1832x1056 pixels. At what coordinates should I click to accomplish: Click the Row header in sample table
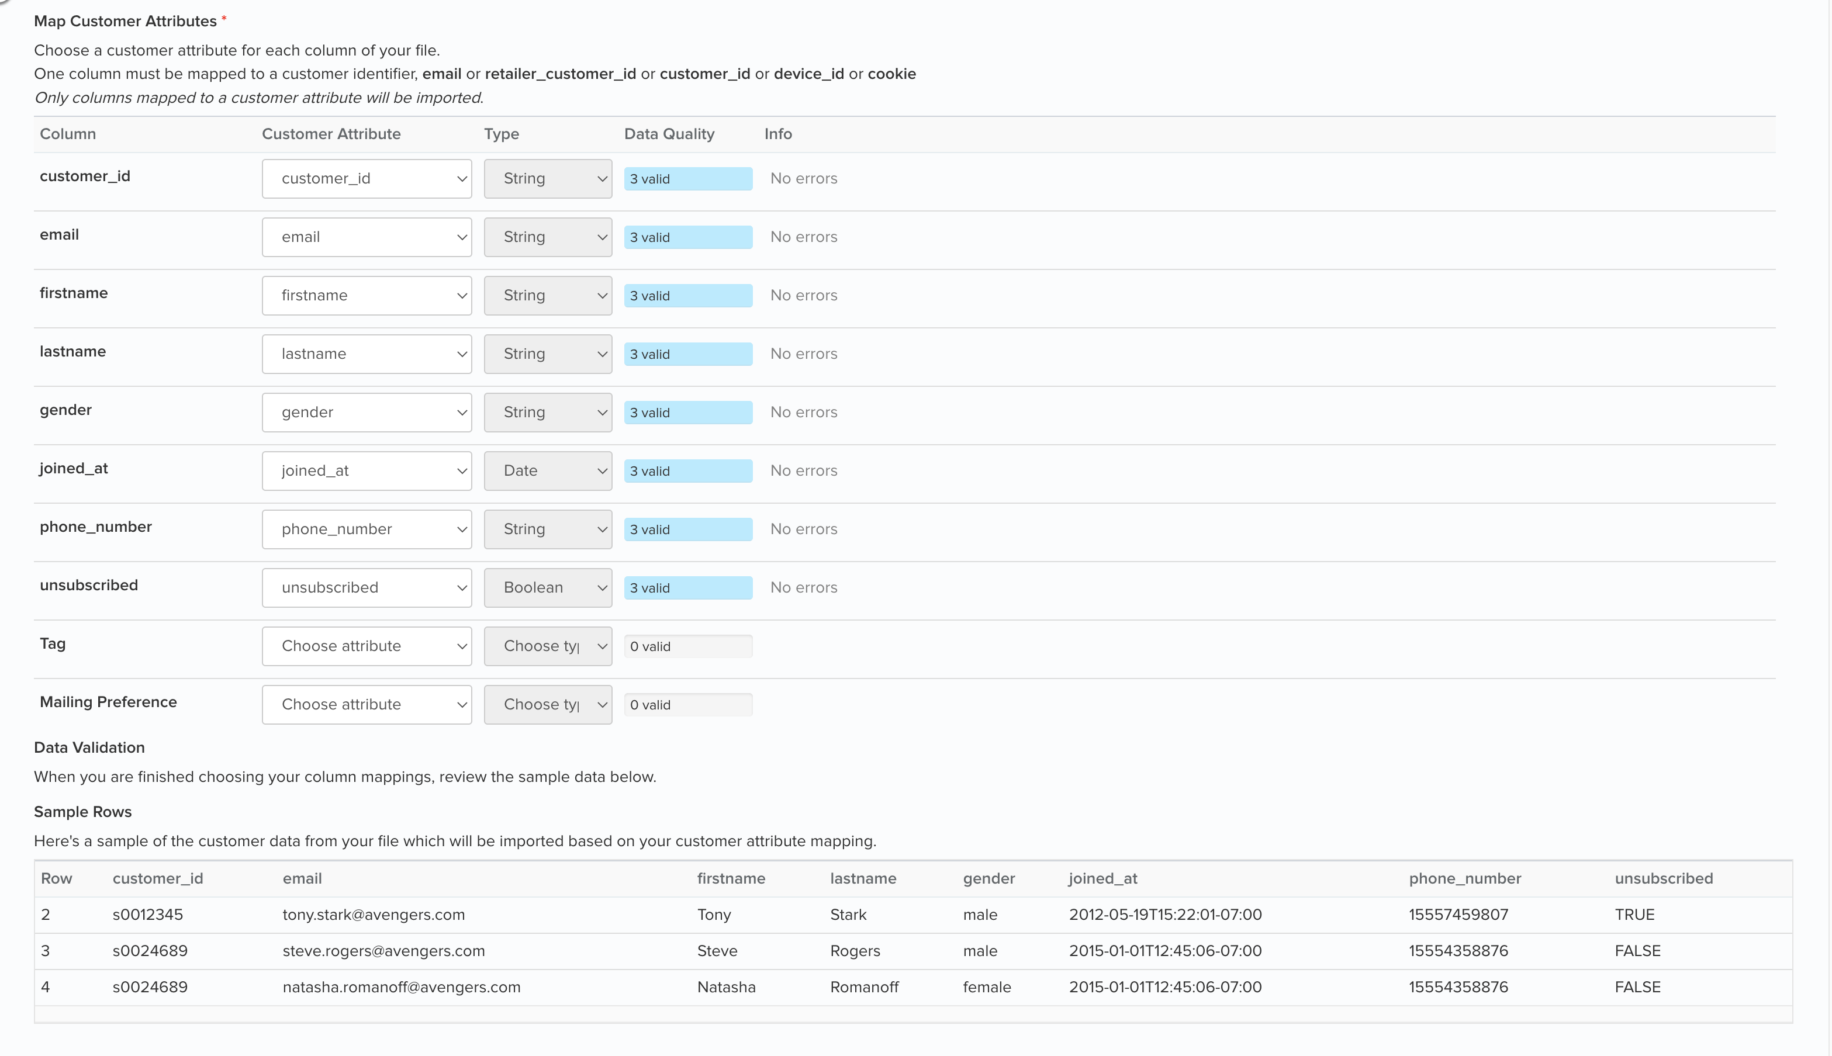[57, 878]
